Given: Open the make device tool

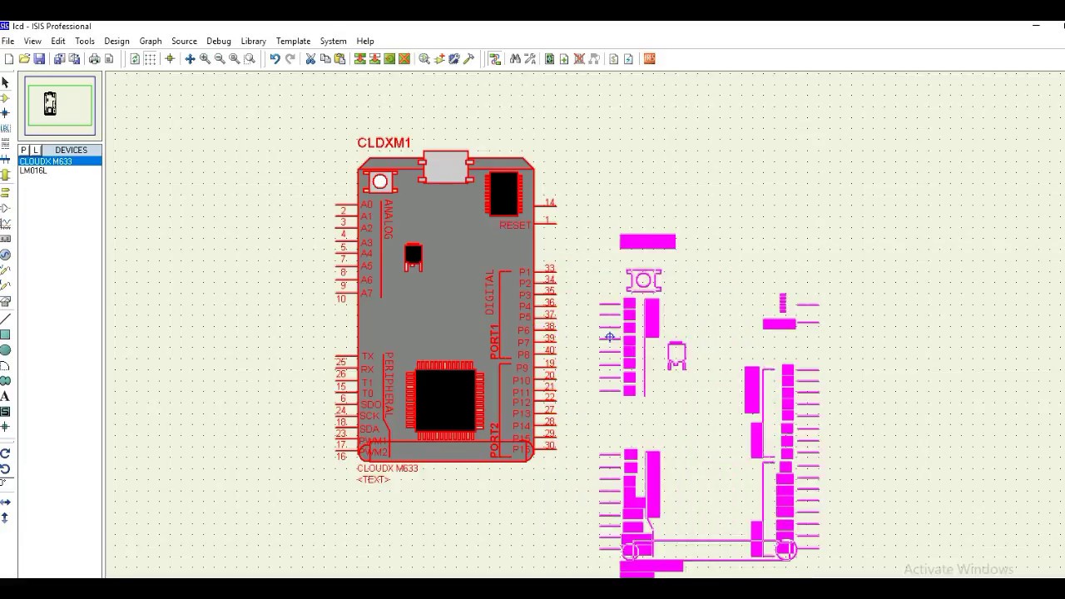Looking at the screenshot, I should (439, 59).
